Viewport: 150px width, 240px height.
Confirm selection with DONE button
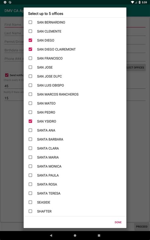click(118, 222)
